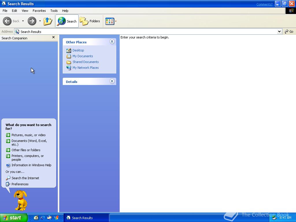Open the Favorites menu
The height and width of the screenshot is (222, 296).
(39, 11)
